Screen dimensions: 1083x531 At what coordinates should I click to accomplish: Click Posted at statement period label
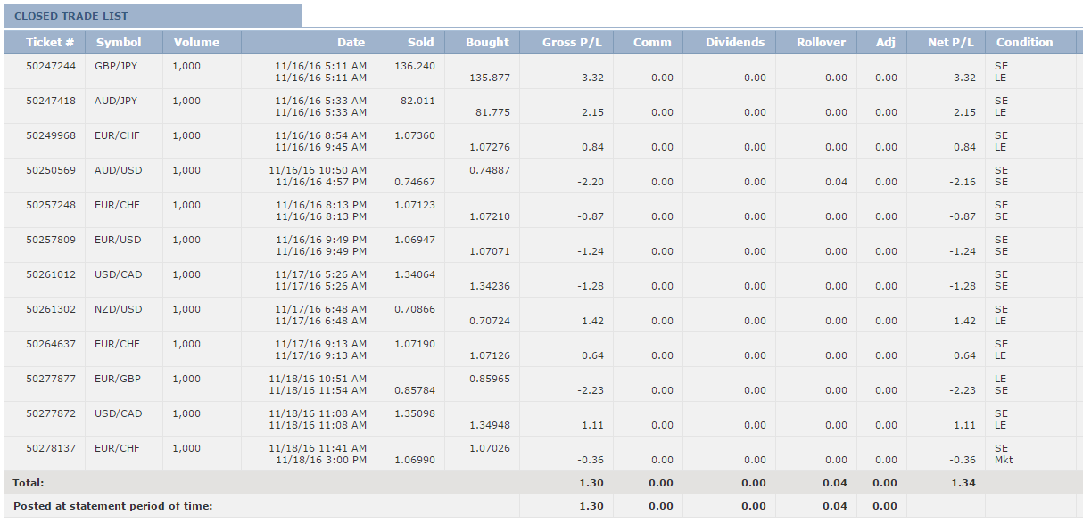112,506
